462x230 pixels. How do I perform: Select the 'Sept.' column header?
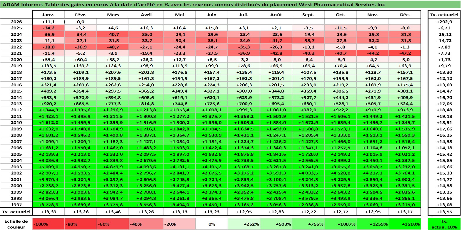(308, 15)
